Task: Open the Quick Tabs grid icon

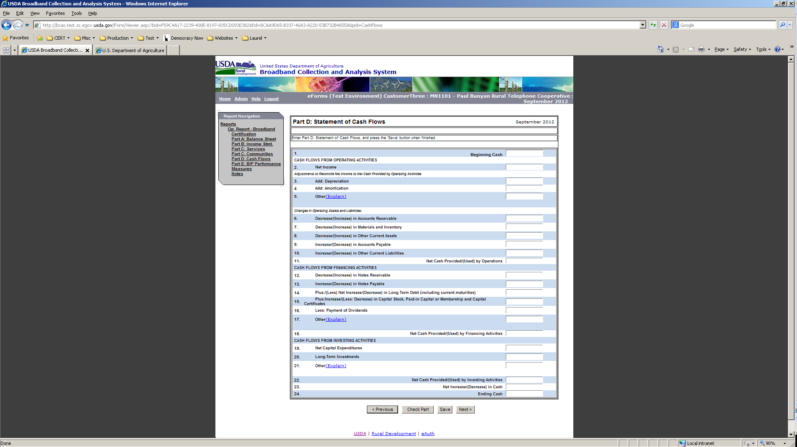Action: 6,50
